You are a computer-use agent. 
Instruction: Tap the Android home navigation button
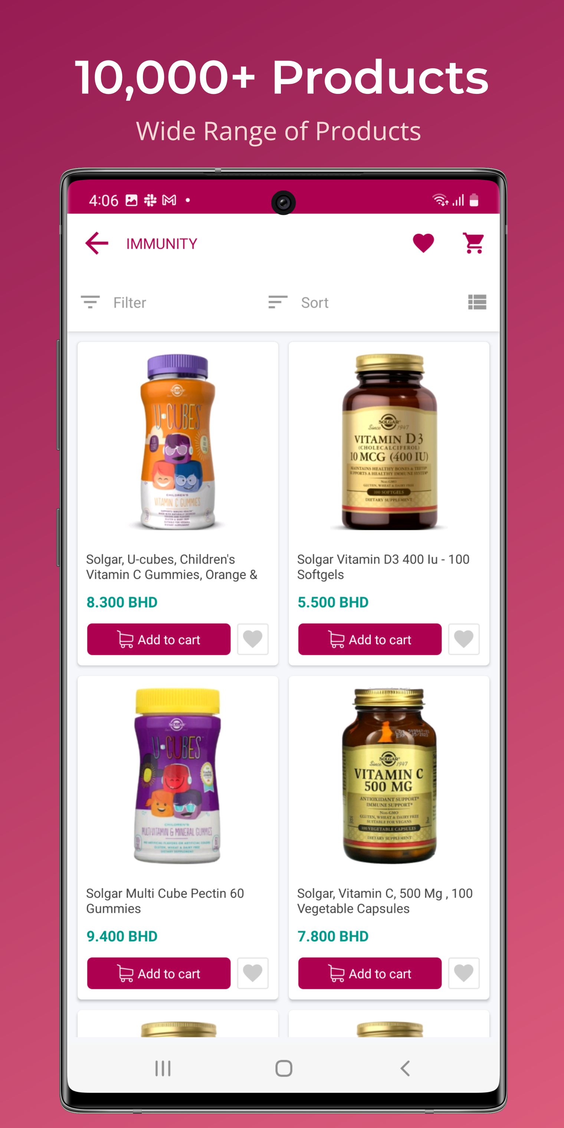pos(284,1069)
